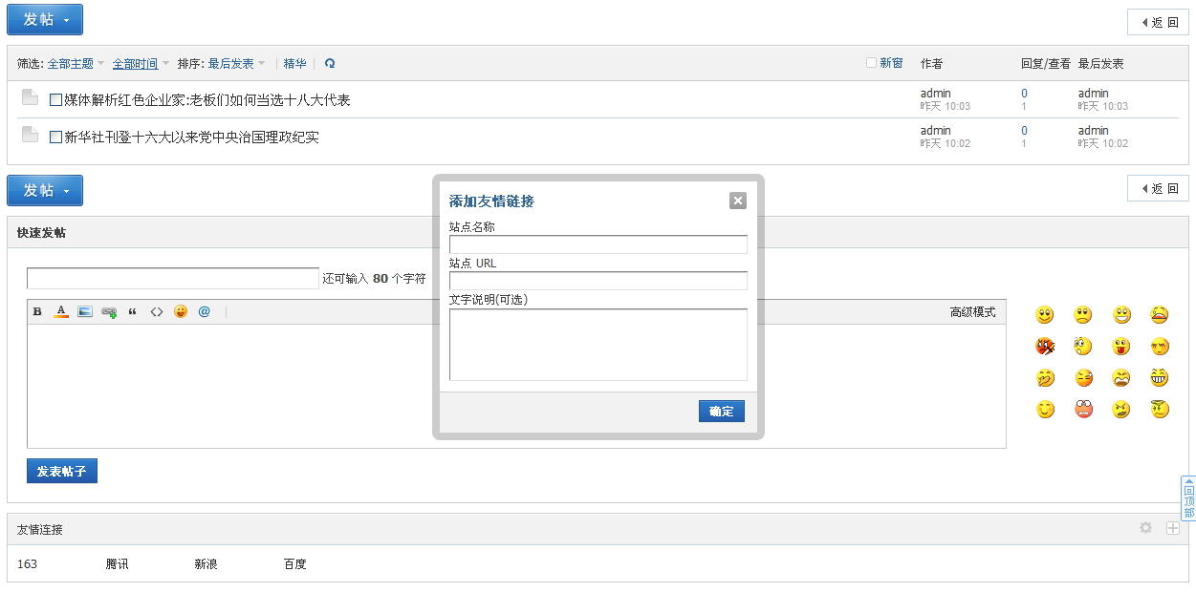Viewport: 1196px width, 593px height.
Task: Click the 站点名称 input field
Action: point(598,244)
